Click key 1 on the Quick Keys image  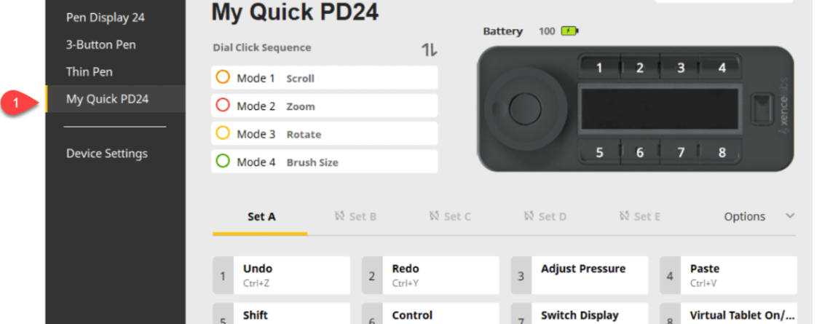coord(598,68)
